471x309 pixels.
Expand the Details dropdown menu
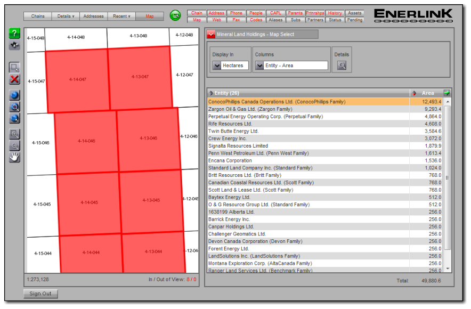66,16
